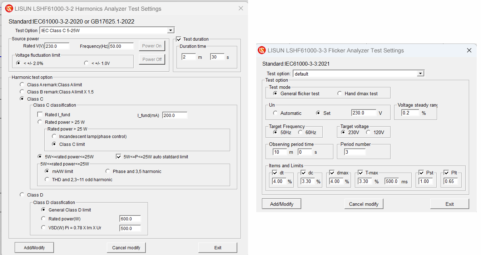
Task: Click the I_fund(mA) value field
Action: click(174, 115)
